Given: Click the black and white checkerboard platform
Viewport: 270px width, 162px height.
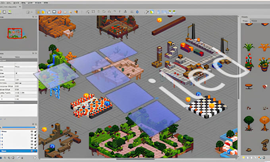Looking at the screenshot, I should 206,107.
